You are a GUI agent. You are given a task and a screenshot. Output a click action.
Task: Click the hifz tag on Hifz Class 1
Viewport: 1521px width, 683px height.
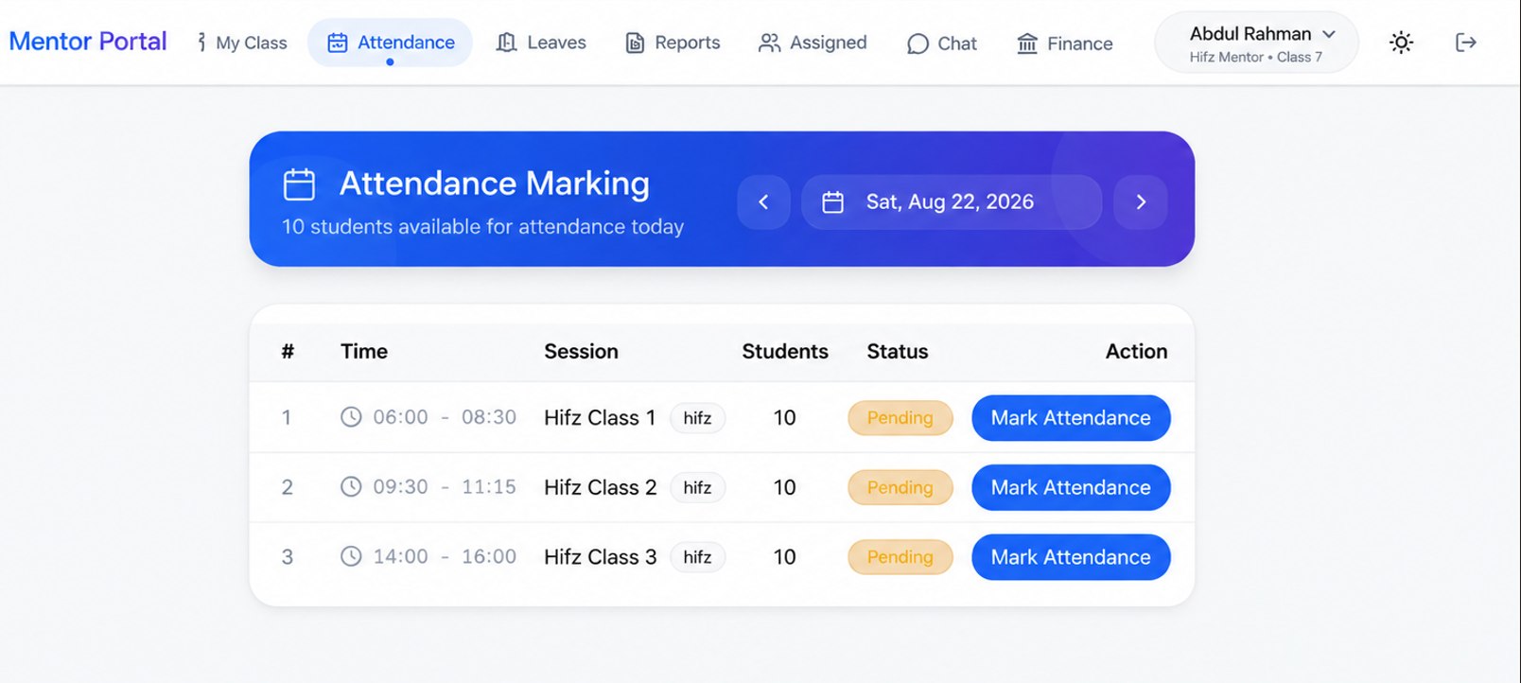[697, 418]
